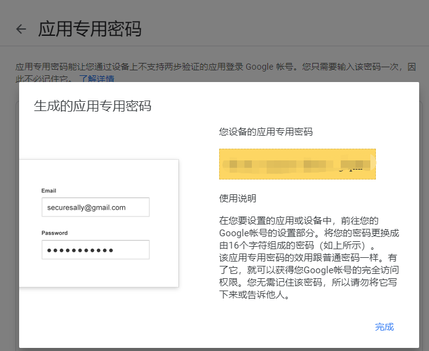Select the blurred app password box

coord(298,164)
